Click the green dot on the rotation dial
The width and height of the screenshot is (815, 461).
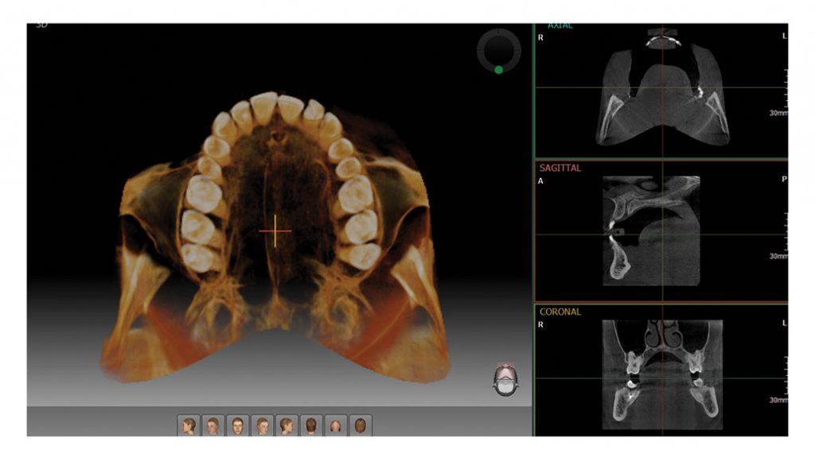tap(498, 70)
